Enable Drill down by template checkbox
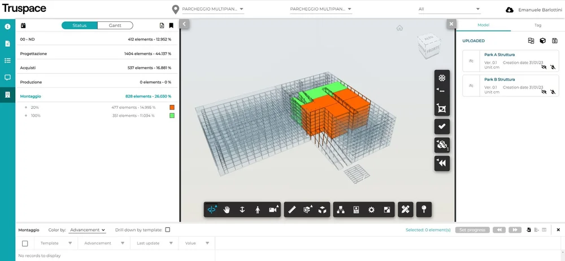The height and width of the screenshot is (261, 565). pyautogui.click(x=168, y=230)
